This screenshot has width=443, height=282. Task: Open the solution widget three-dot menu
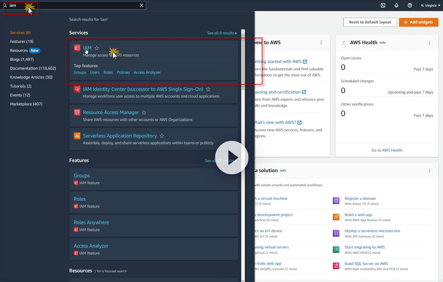coord(430,171)
